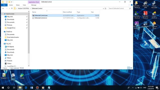Viewport: 160px width, 90px height.
Task: Open the recent locations dropdown arrow
Action: (x=9, y=8)
